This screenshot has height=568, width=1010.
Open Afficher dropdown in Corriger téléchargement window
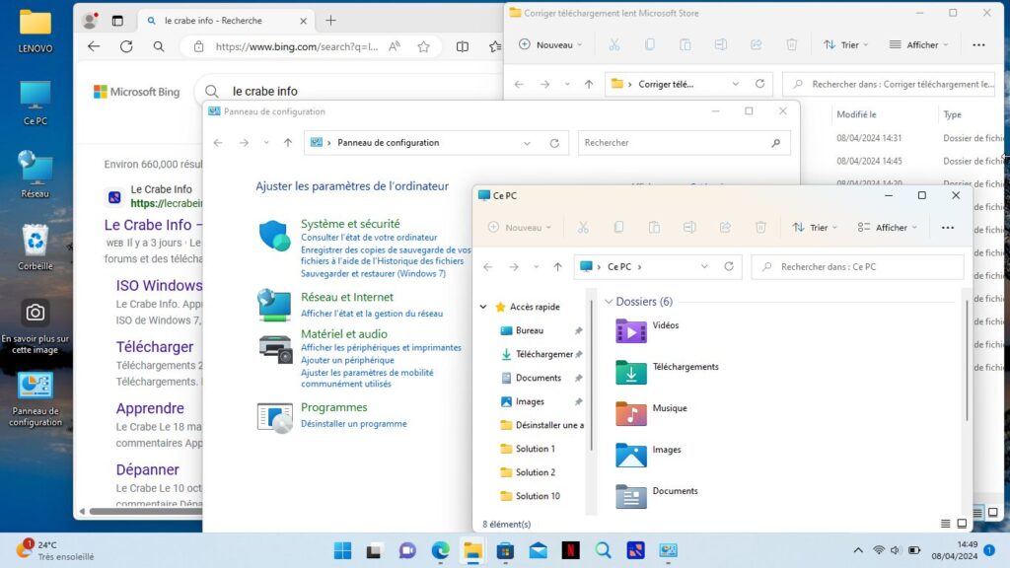918,45
